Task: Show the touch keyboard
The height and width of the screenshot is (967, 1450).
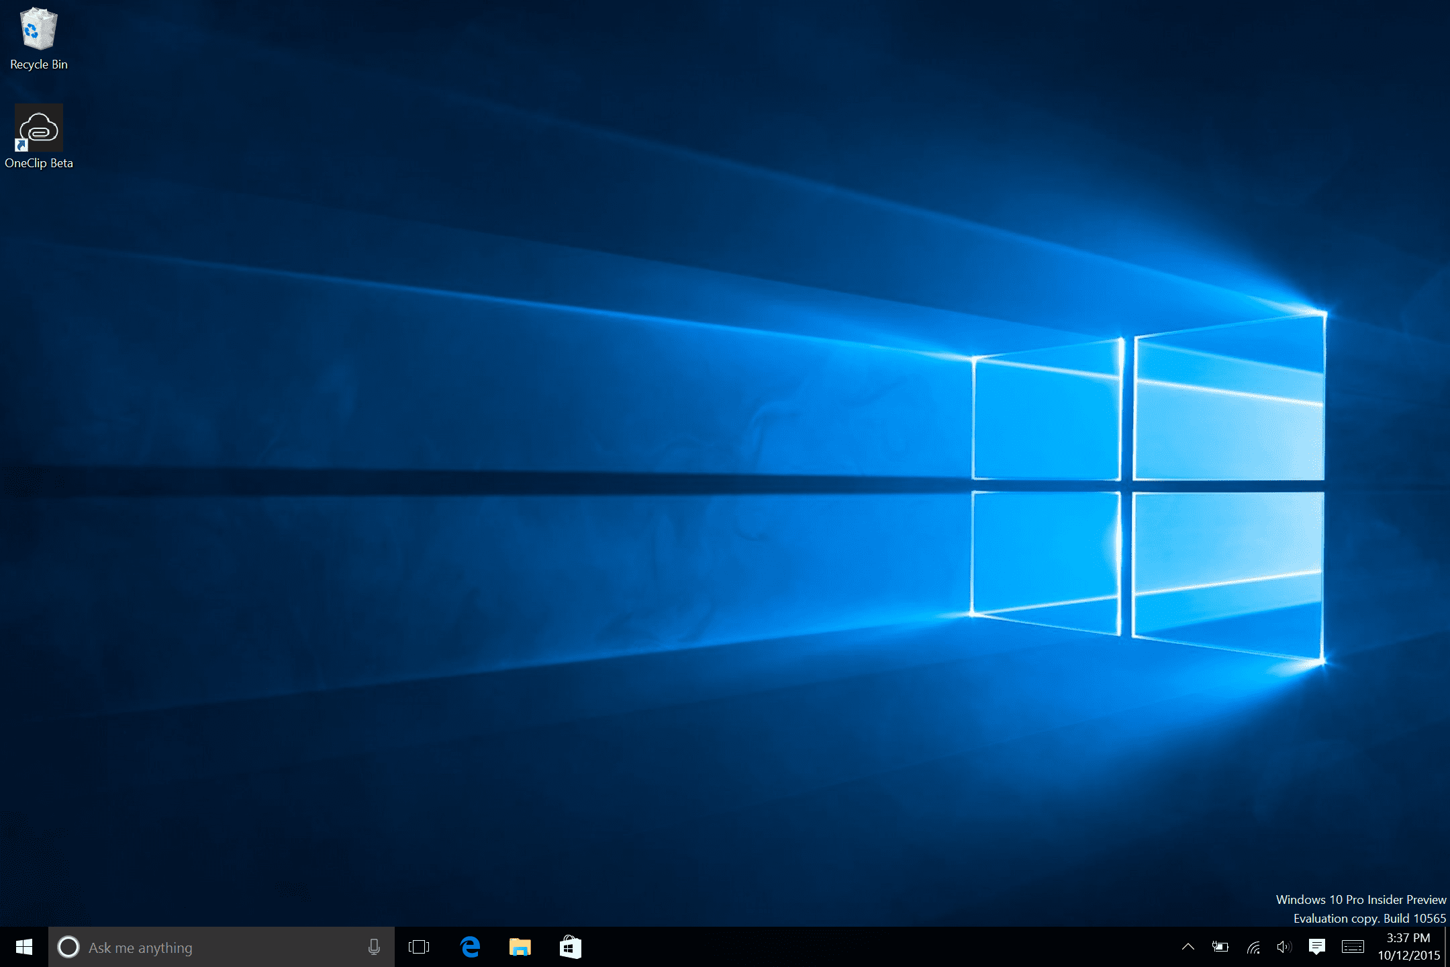Action: pyautogui.click(x=1353, y=948)
